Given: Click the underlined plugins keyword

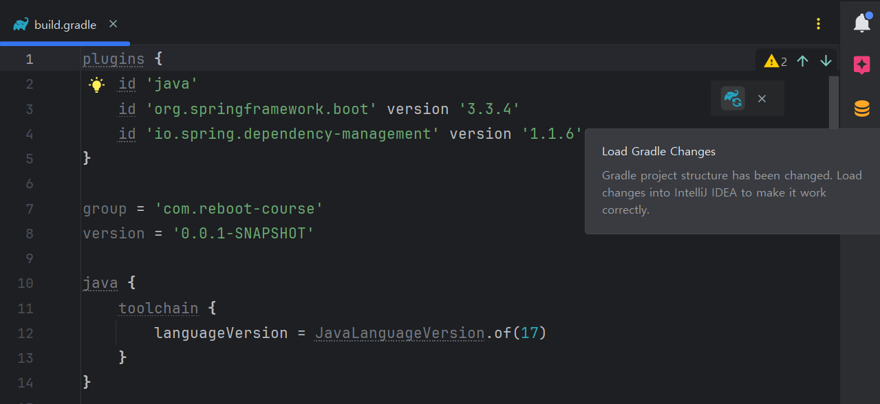Looking at the screenshot, I should (113, 58).
